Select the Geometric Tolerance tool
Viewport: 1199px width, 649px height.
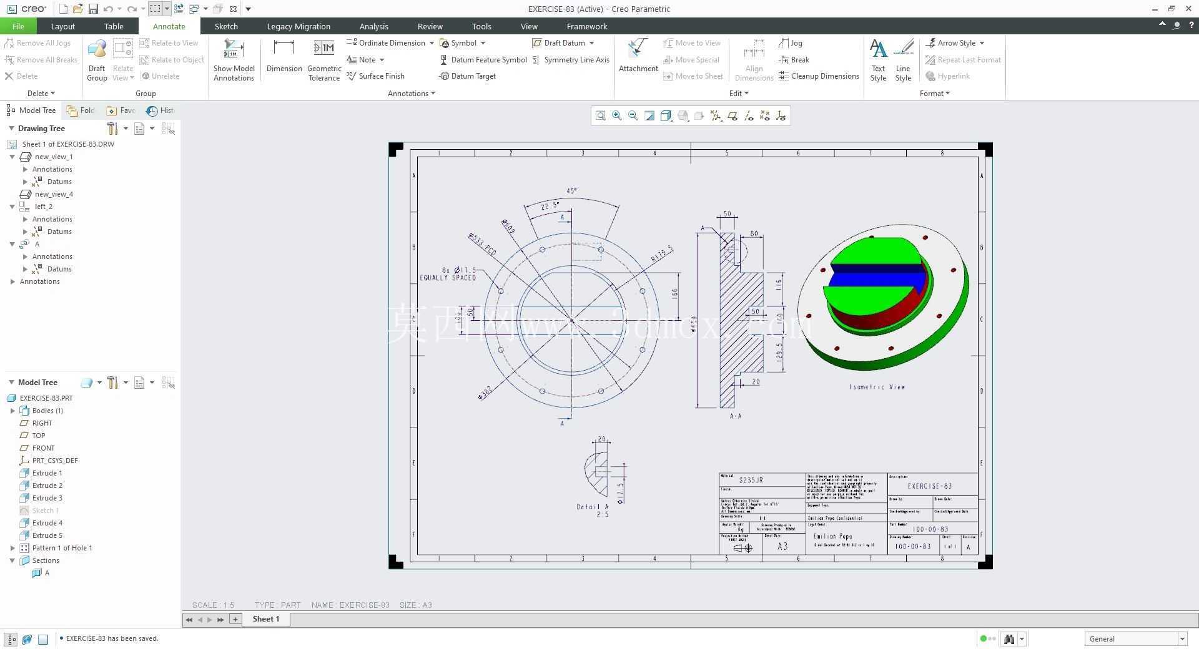pos(324,60)
